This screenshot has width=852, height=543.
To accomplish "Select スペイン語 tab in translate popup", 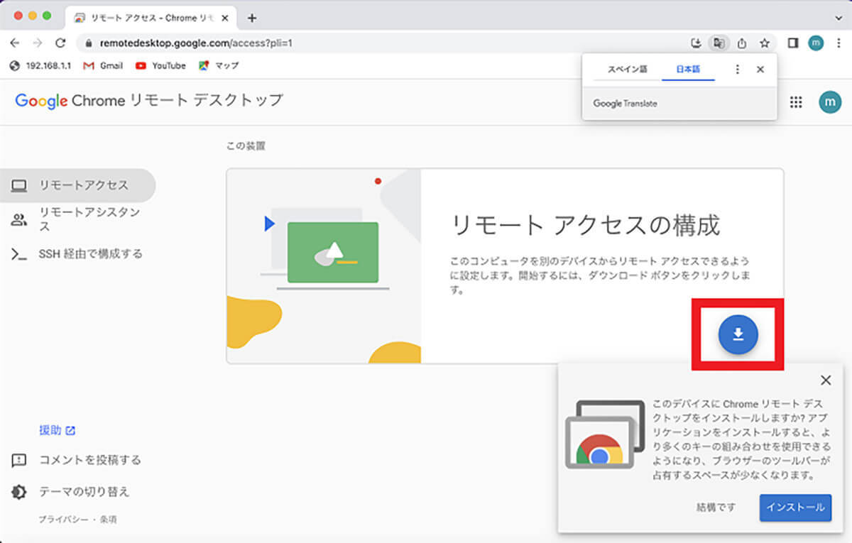I will (x=628, y=70).
